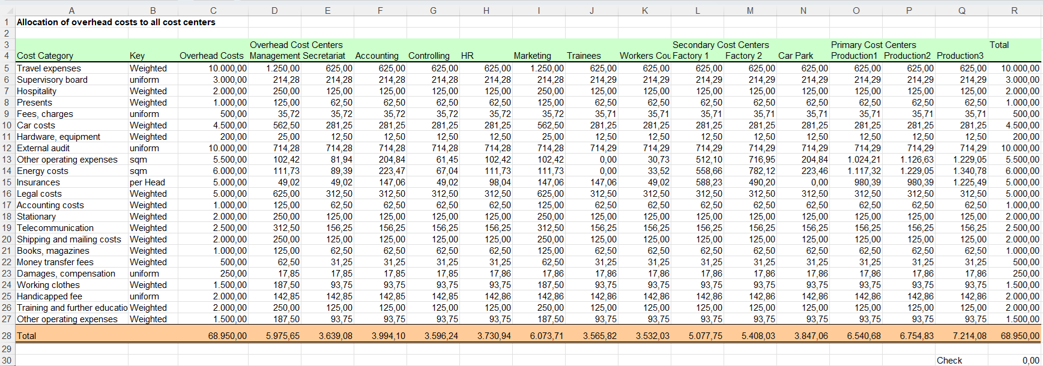Image resolution: width=1043 pixels, height=366 pixels.
Task: Select the 'Overhead Cost Centers' group label
Action: tap(296, 45)
